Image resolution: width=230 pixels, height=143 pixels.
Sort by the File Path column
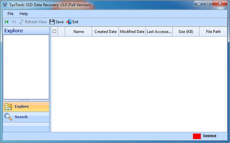click(213, 32)
